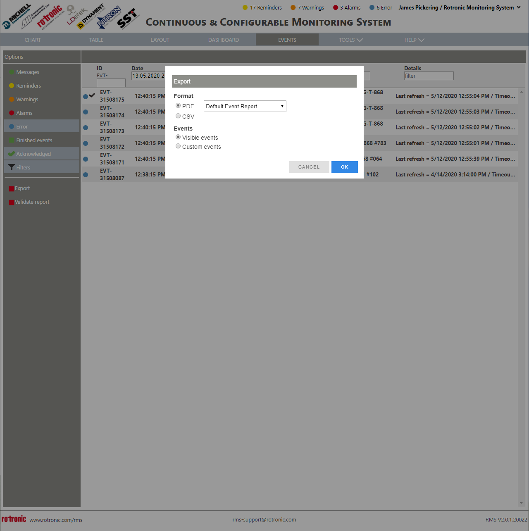Click the Date filter input field

tap(148, 76)
